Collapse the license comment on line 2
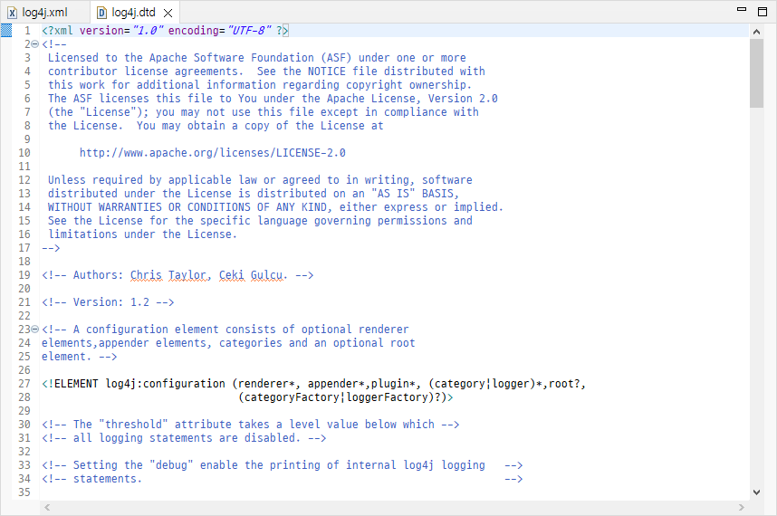The image size is (777, 516). coord(34,44)
